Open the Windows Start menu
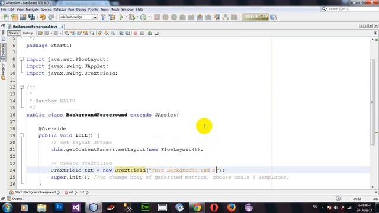This screenshot has width=379, height=213. click(x=7, y=208)
